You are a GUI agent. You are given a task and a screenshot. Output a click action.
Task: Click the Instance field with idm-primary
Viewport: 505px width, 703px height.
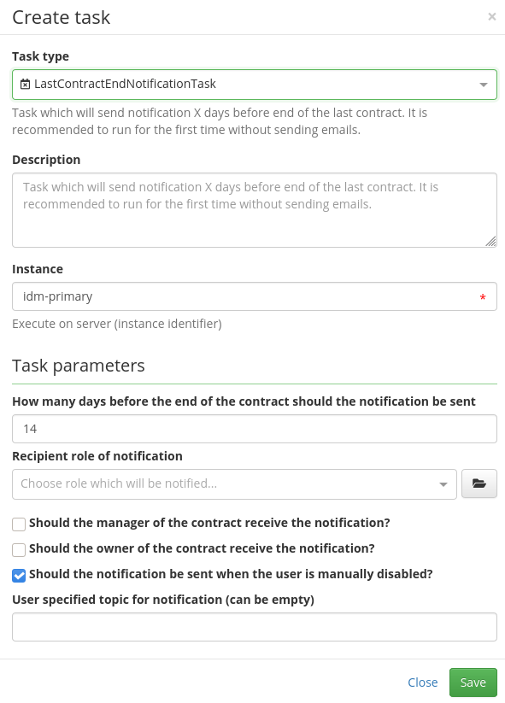pyautogui.click(x=255, y=296)
